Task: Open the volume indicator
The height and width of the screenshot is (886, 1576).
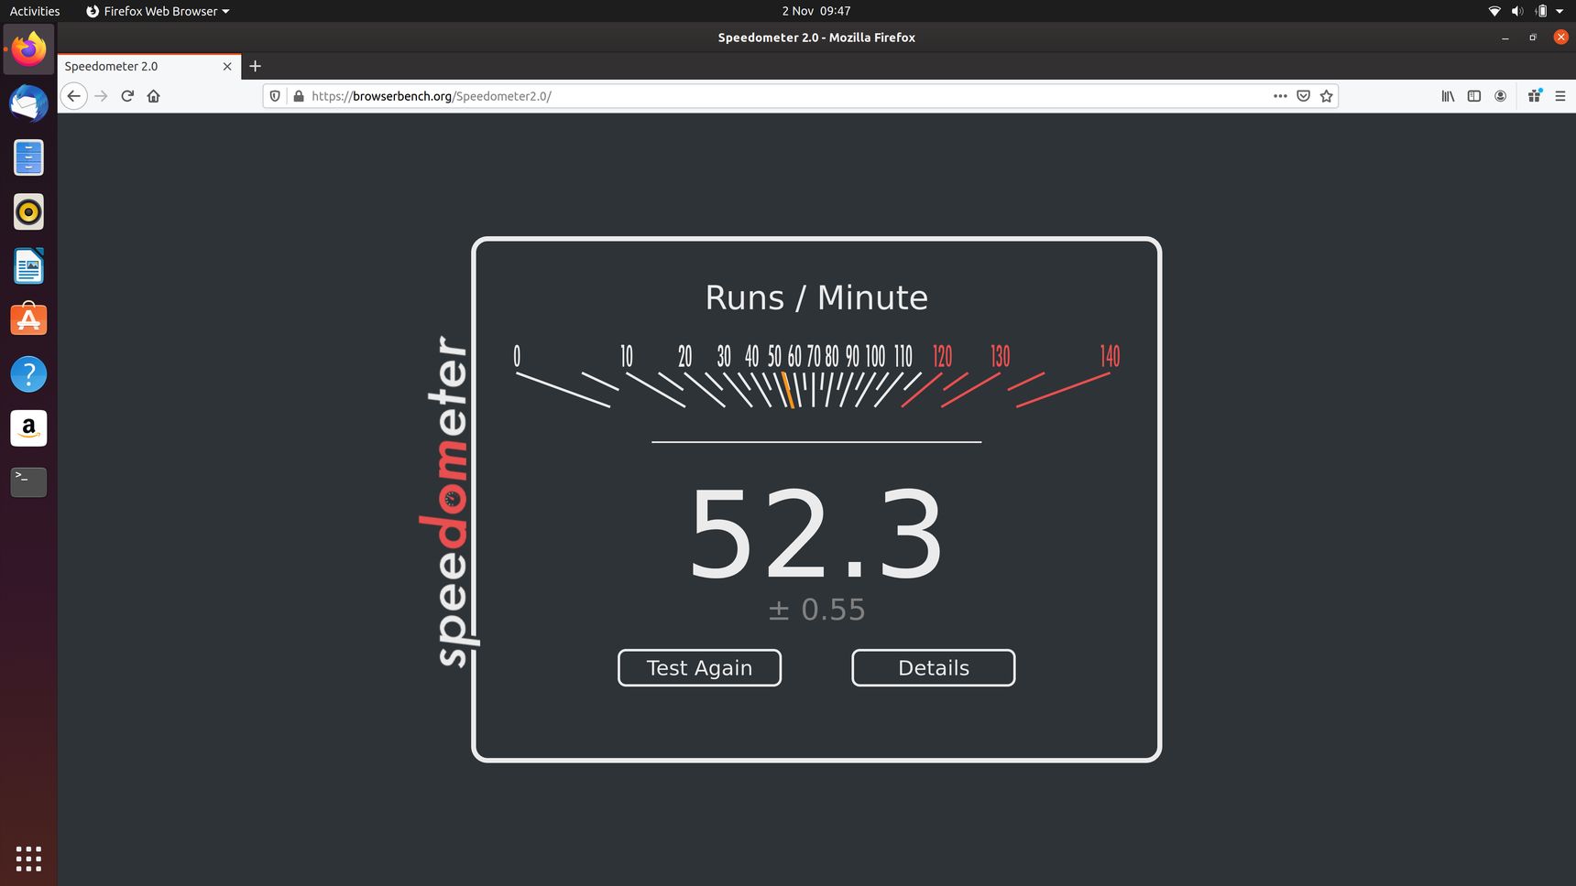Action: click(1517, 11)
